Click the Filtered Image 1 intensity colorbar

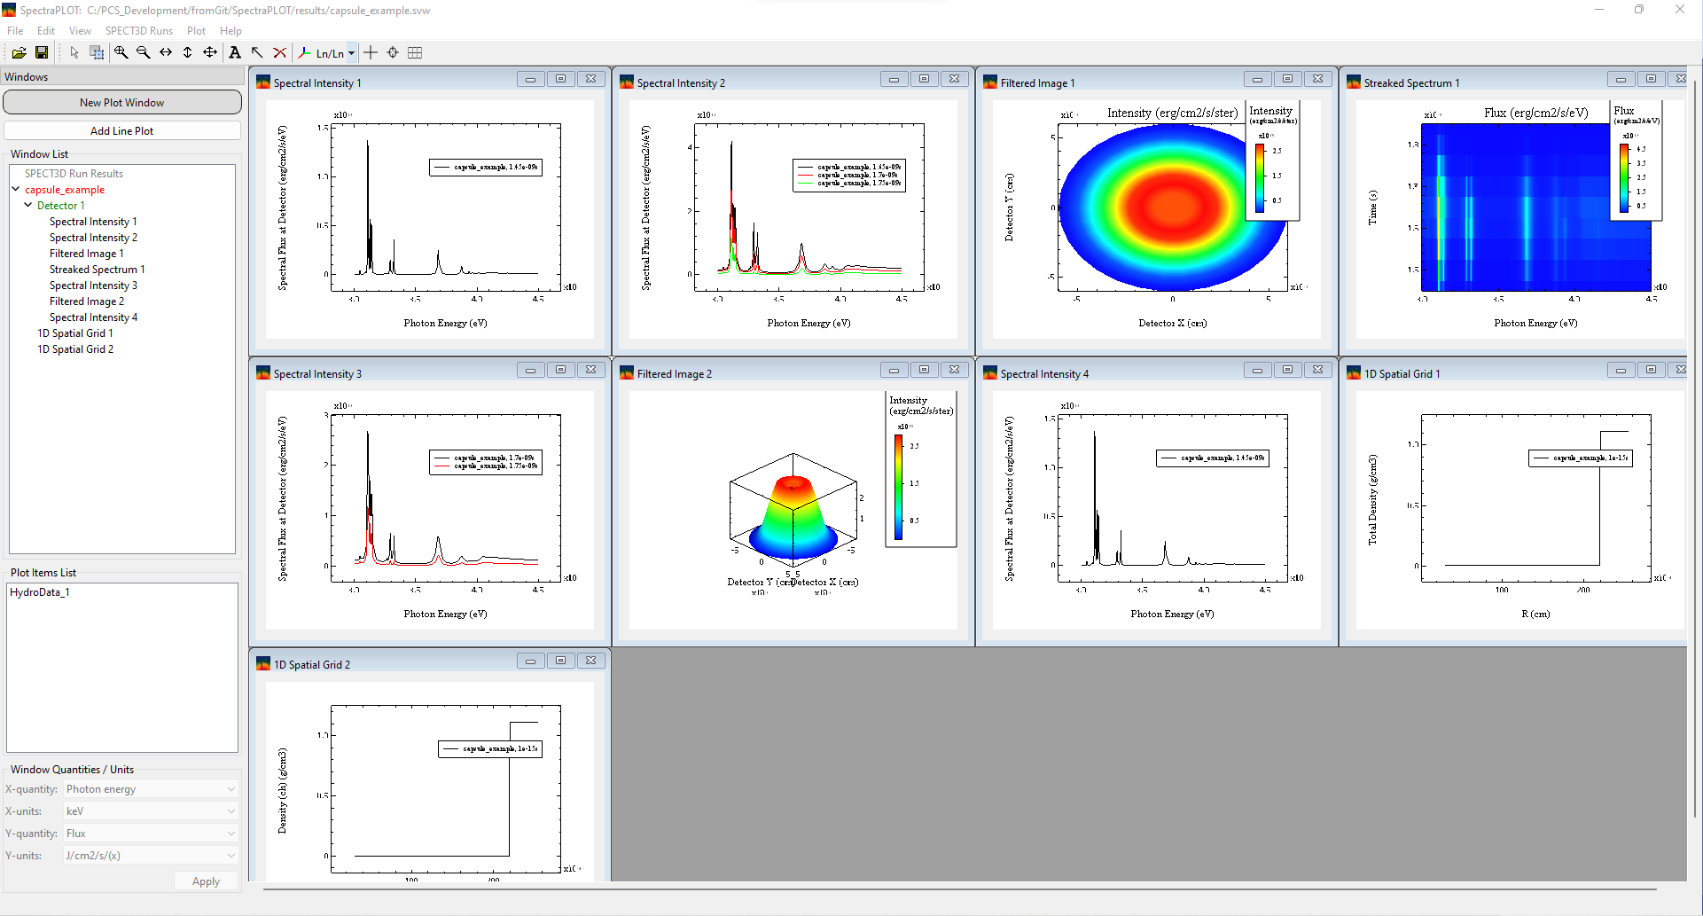(x=1259, y=177)
